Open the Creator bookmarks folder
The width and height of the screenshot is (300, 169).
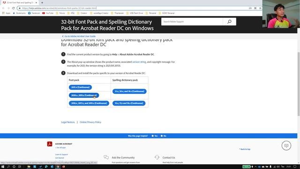[82, 13]
